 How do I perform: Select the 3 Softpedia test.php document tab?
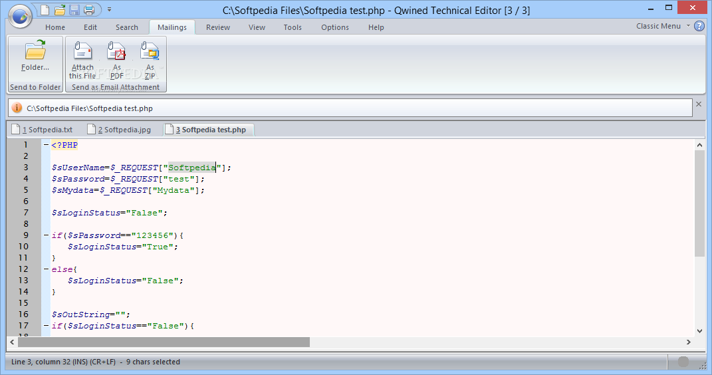[208, 130]
